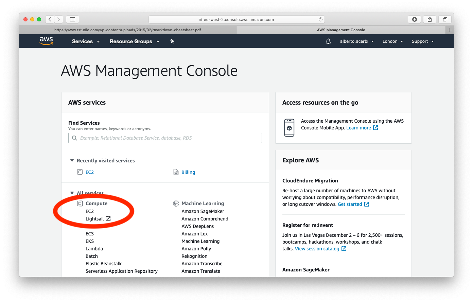Click View session catalog link
The image size is (473, 302).
317,249
